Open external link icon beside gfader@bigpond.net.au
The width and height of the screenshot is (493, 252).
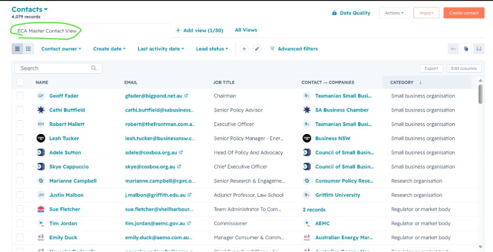click(x=186, y=96)
